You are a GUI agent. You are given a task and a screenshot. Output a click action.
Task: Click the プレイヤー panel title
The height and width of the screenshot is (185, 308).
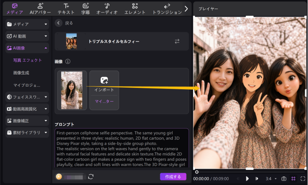coord(208,9)
